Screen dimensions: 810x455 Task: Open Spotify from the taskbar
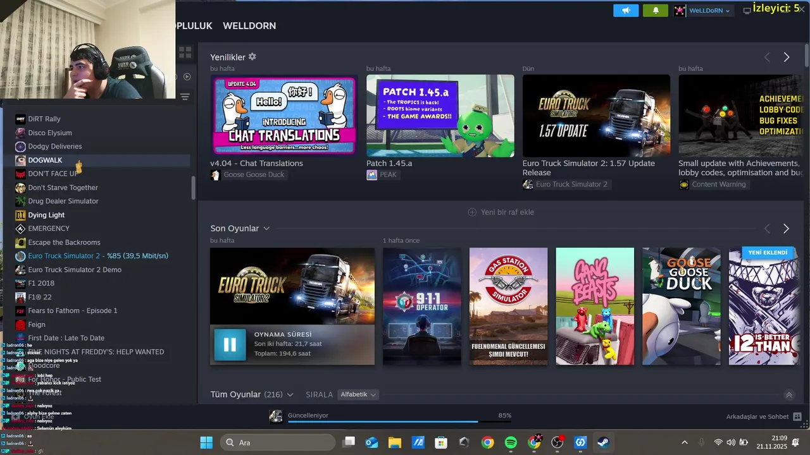pyautogui.click(x=511, y=442)
